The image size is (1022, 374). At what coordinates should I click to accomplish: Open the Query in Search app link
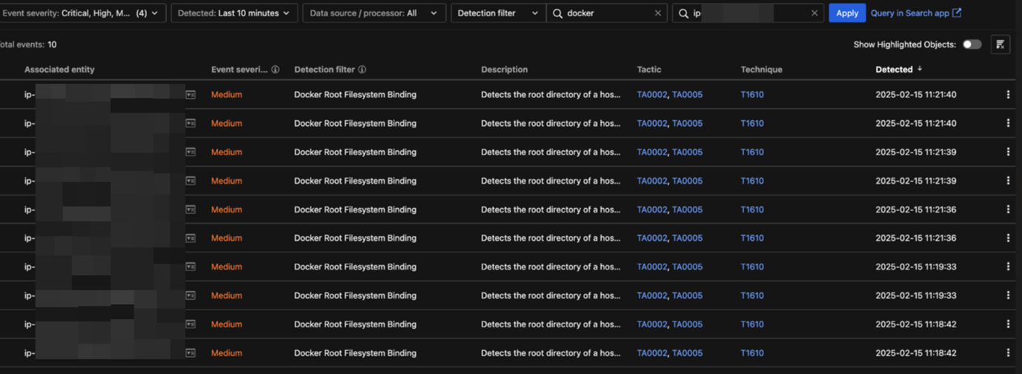click(x=915, y=13)
